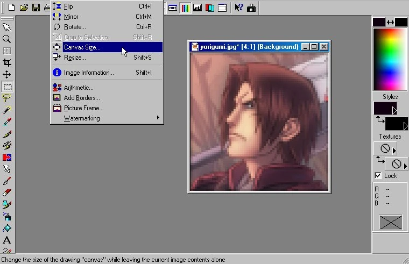Open the foreground style flyout arrow
Screen dimensions: 409x264
394,111
